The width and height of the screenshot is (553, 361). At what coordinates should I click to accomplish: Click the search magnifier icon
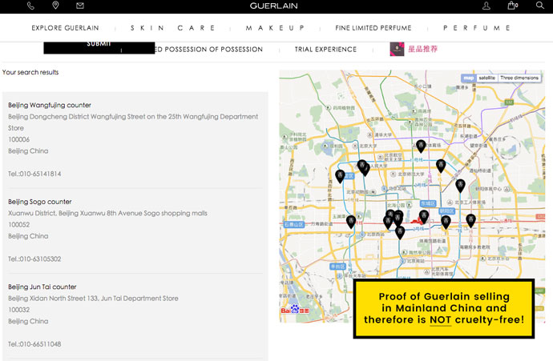[540, 6]
